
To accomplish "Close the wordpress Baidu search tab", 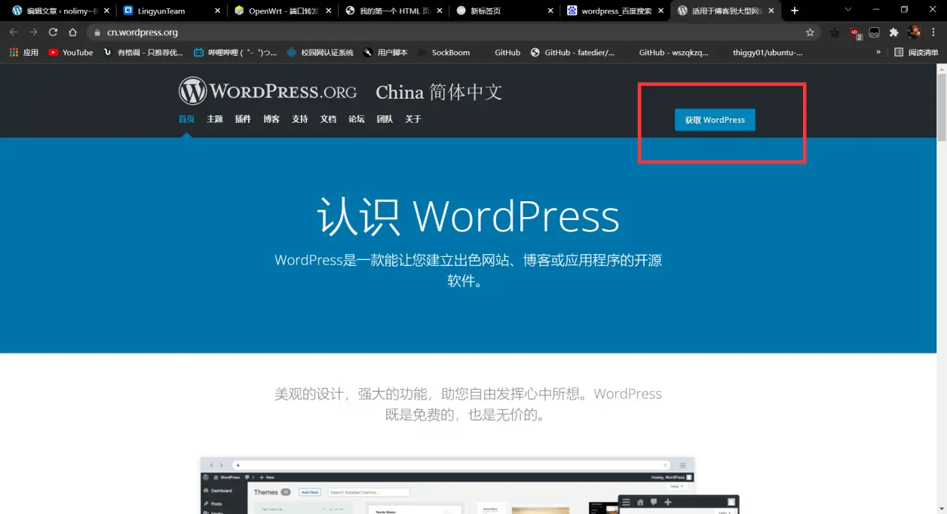I will coord(661,11).
